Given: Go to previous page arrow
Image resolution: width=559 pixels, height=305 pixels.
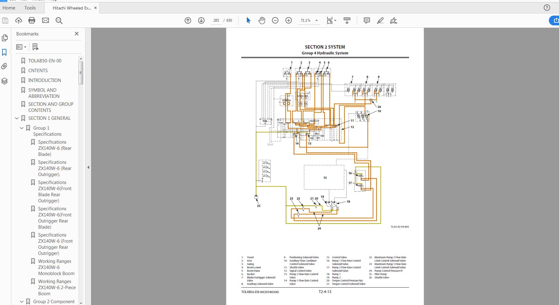Looking at the screenshot, I should click(188, 20).
